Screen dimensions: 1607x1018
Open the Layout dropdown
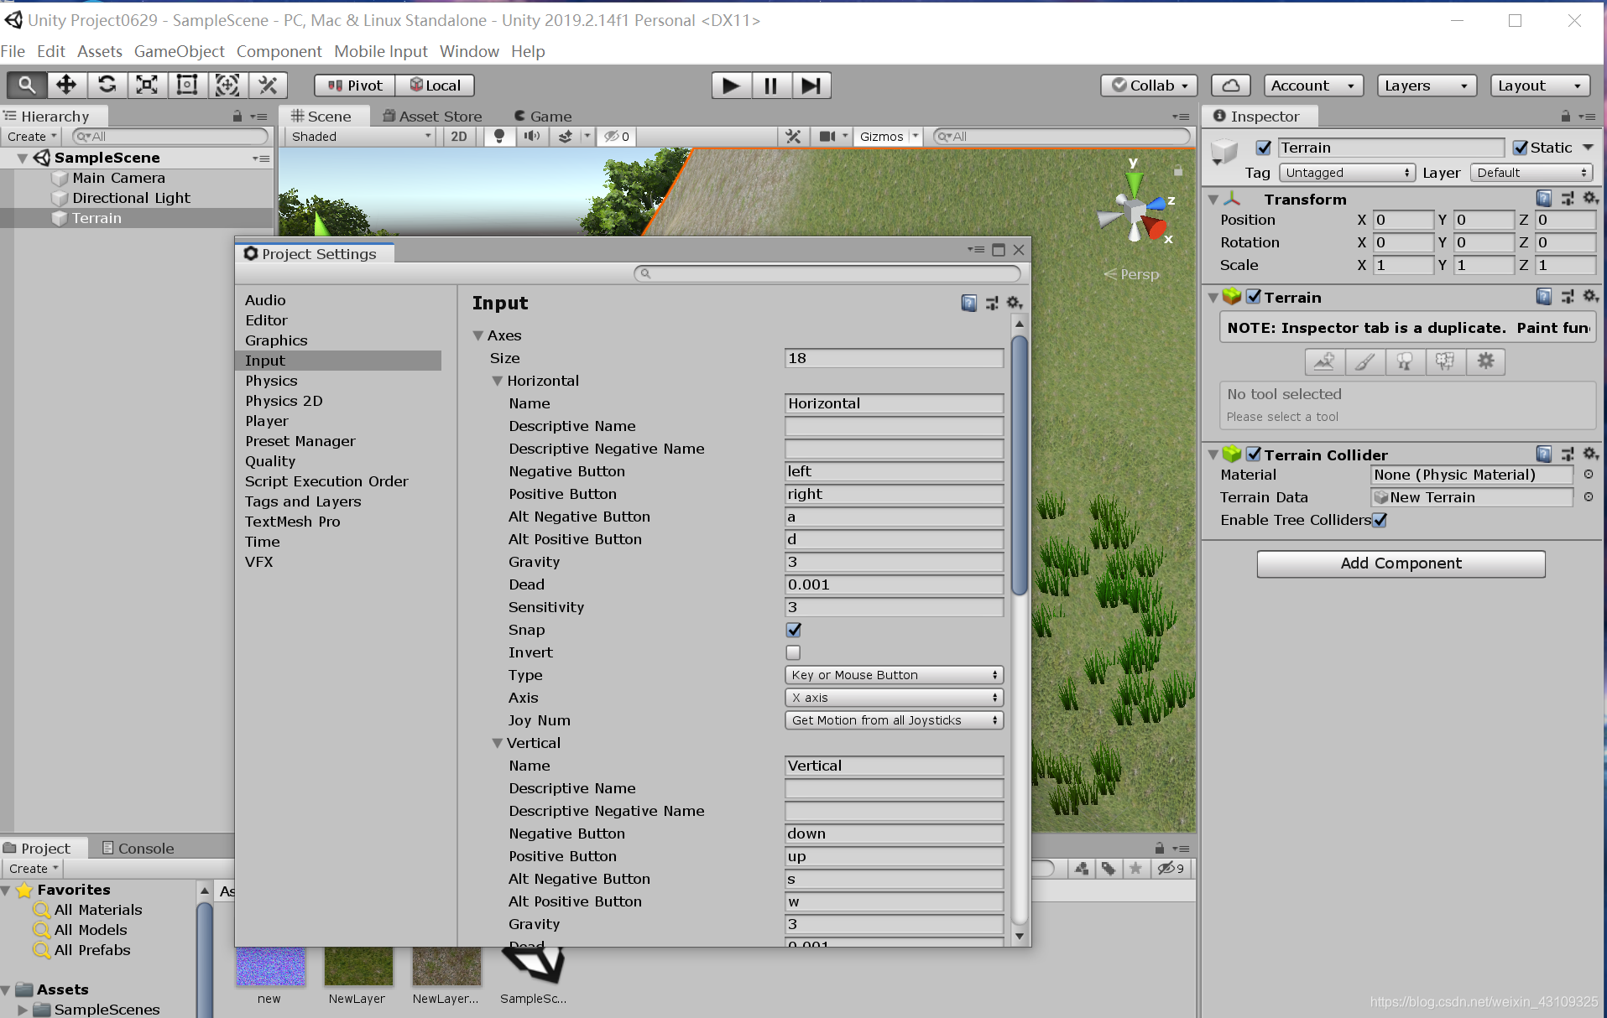1541,86
